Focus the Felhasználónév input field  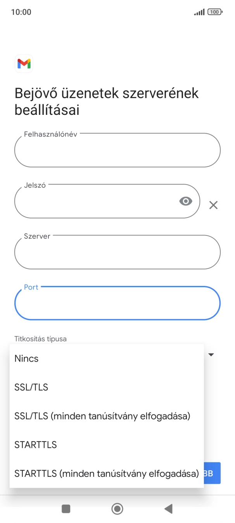117,150
